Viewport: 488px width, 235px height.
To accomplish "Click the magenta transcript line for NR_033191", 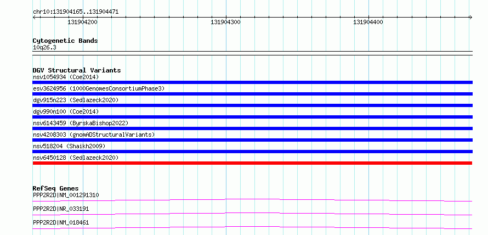I will point(252,214).
